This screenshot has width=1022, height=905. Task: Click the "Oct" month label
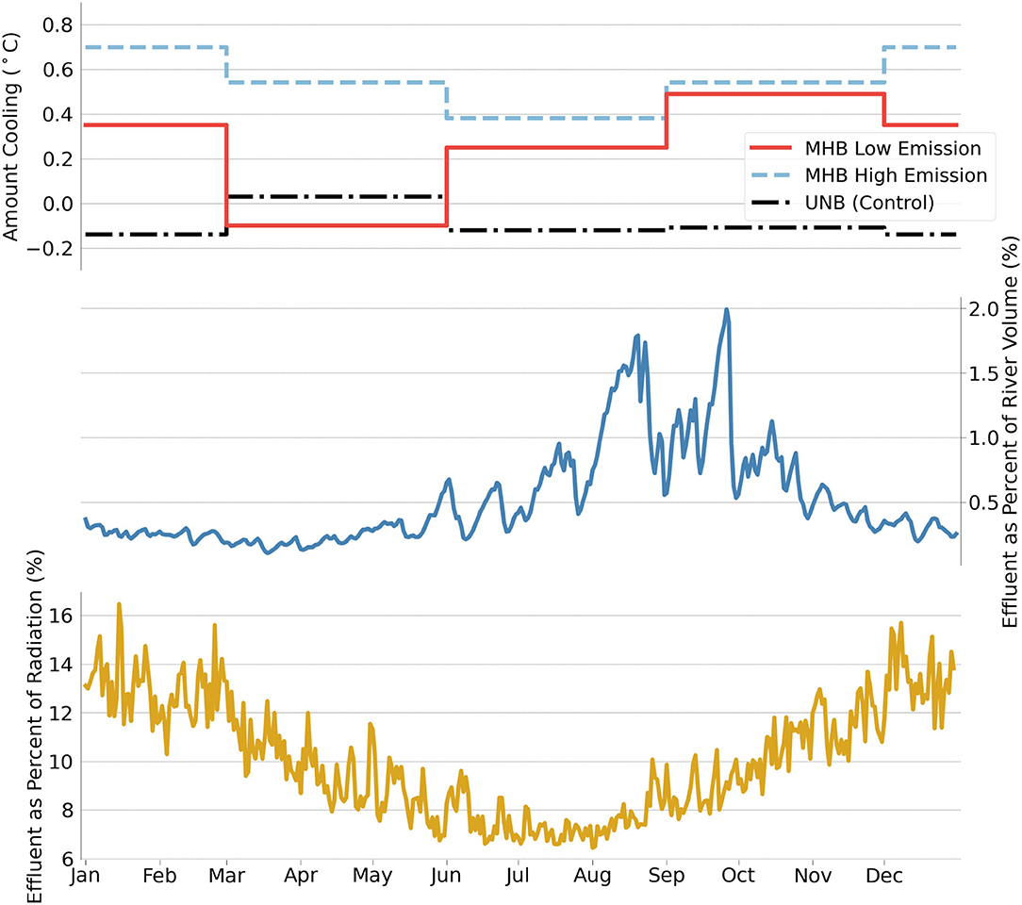pyautogui.click(x=738, y=876)
